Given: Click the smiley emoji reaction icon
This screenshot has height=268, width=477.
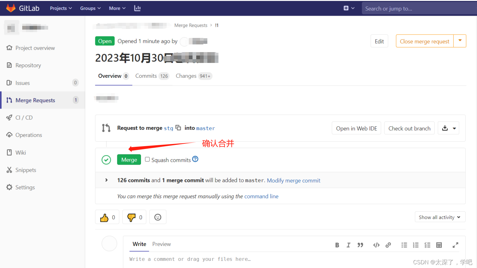Looking at the screenshot, I should point(158,217).
